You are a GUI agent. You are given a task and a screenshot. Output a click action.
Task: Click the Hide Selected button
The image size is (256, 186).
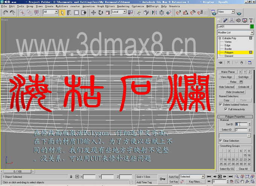click(x=226, y=87)
